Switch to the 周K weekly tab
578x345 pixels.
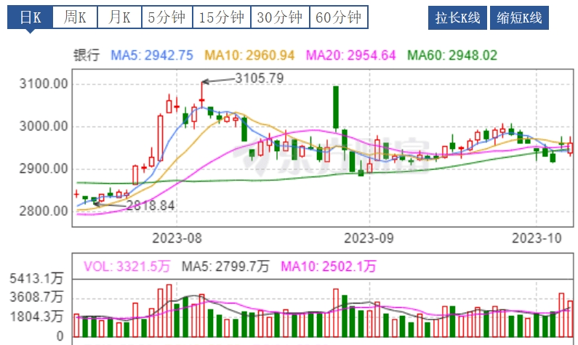pyautogui.click(x=75, y=17)
